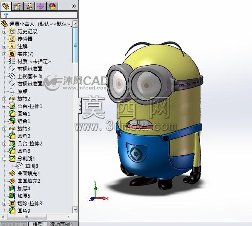This screenshot has height=226, width=252.
Task: Click the tree scroll up arrow
Action: [x=75, y=24]
